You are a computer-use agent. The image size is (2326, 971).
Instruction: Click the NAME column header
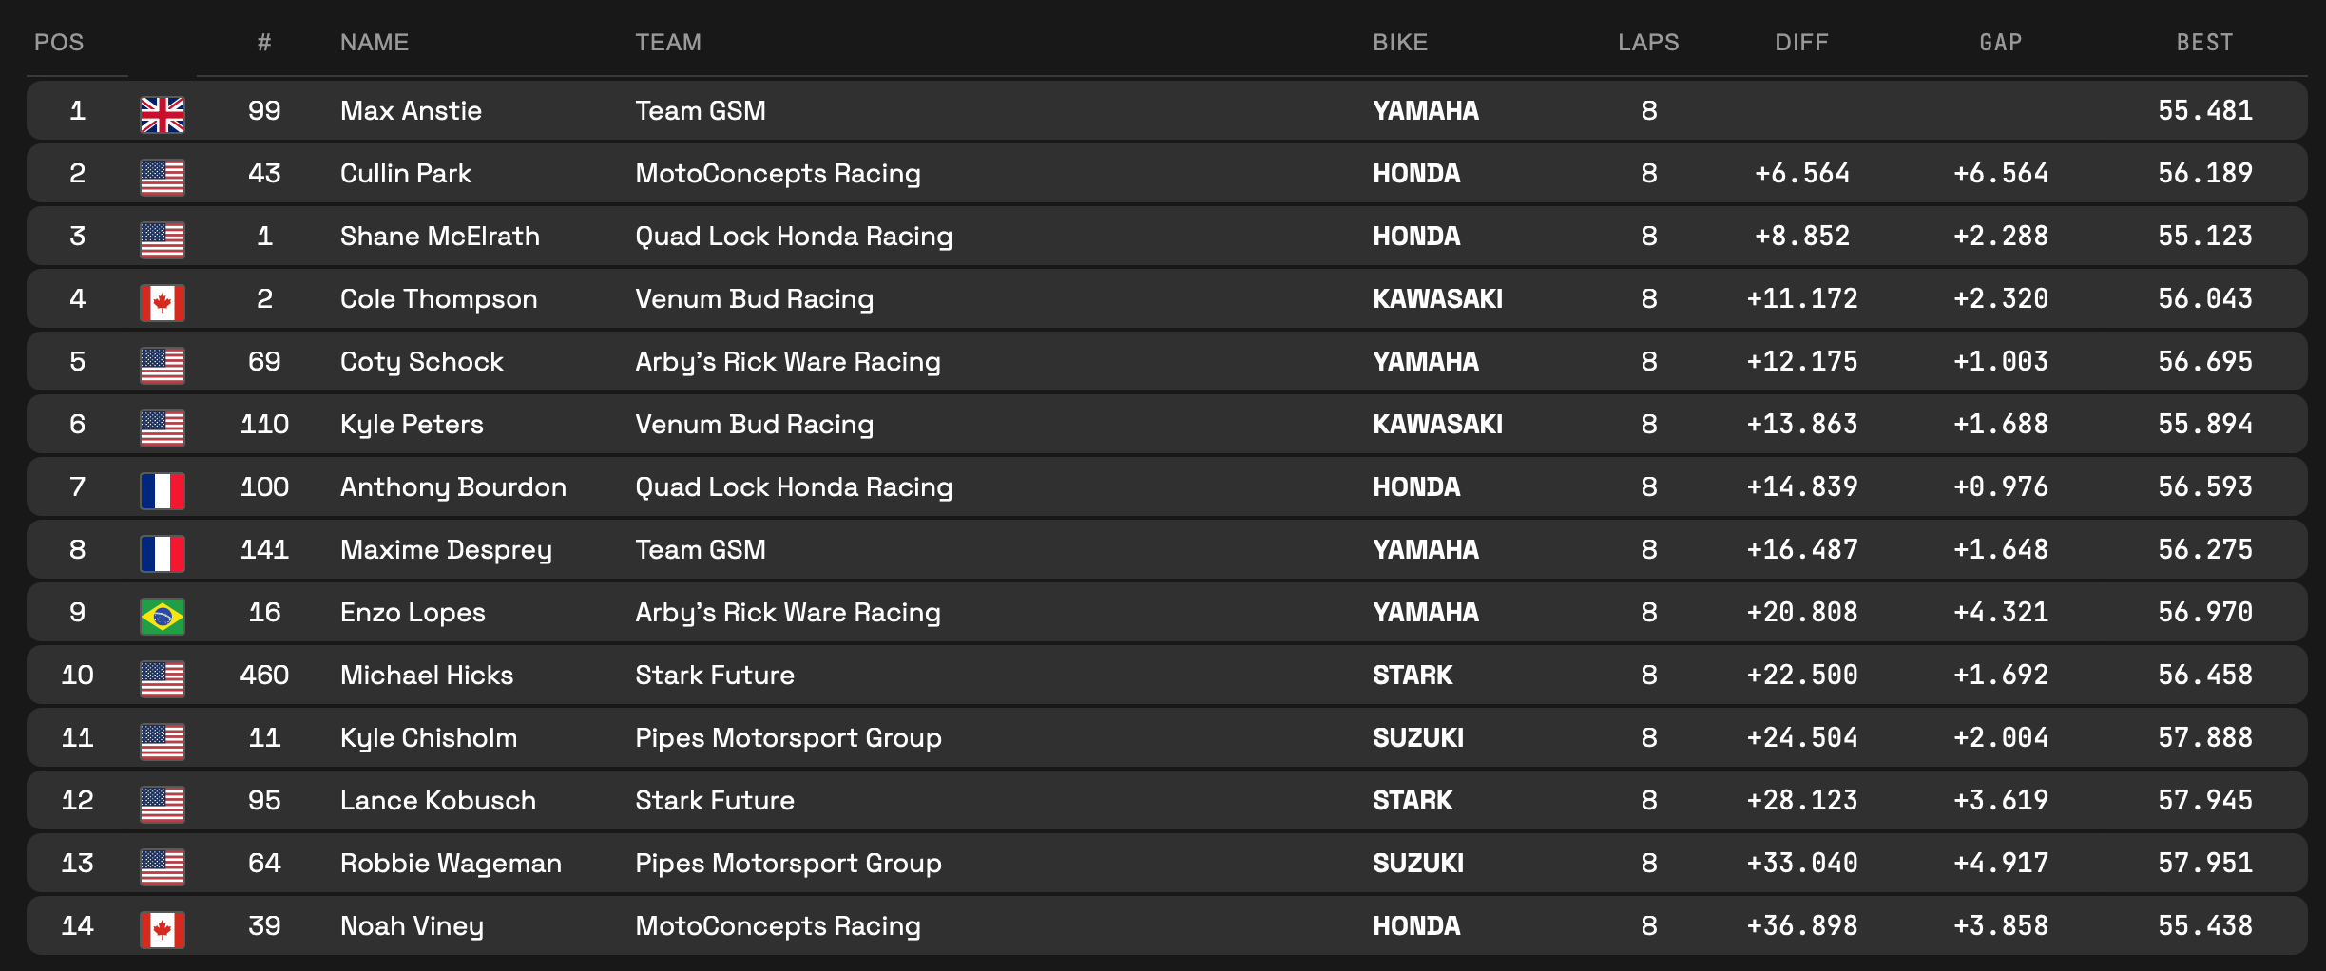point(375,43)
